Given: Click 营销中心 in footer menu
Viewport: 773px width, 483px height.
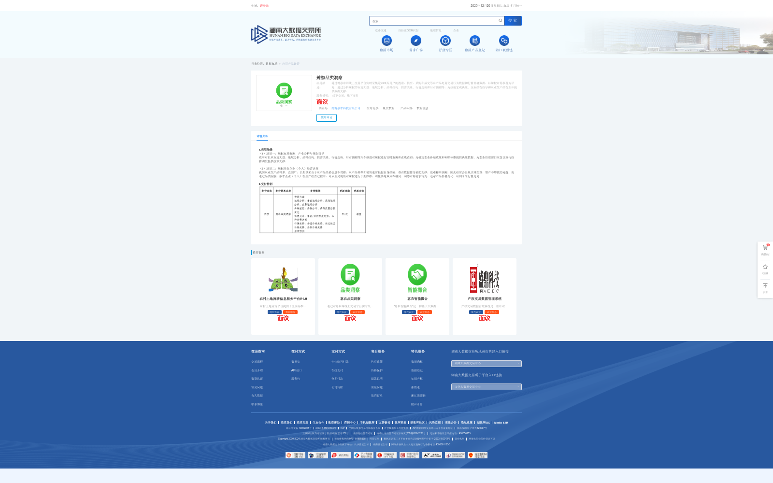Looking at the screenshot, I should pyautogui.click(x=350, y=423).
